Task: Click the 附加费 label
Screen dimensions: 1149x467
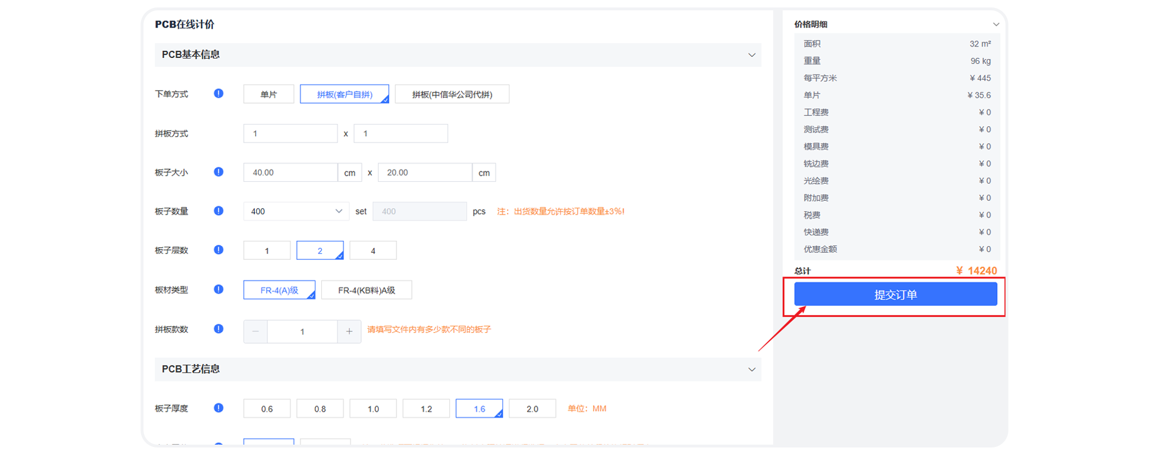Action: [816, 198]
